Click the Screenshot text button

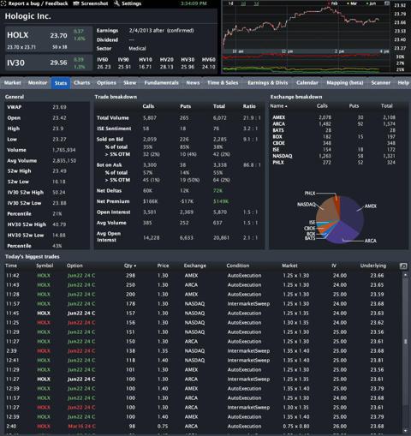click(x=94, y=3)
